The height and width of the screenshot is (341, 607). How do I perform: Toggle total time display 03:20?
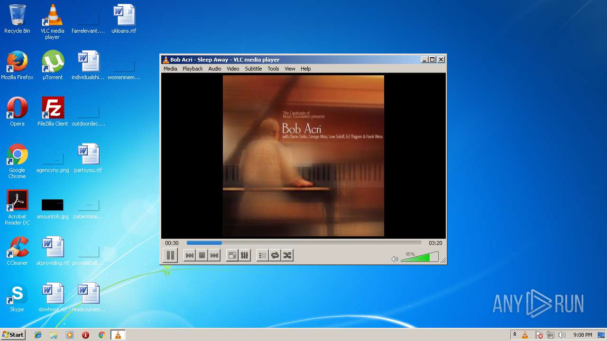click(435, 243)
